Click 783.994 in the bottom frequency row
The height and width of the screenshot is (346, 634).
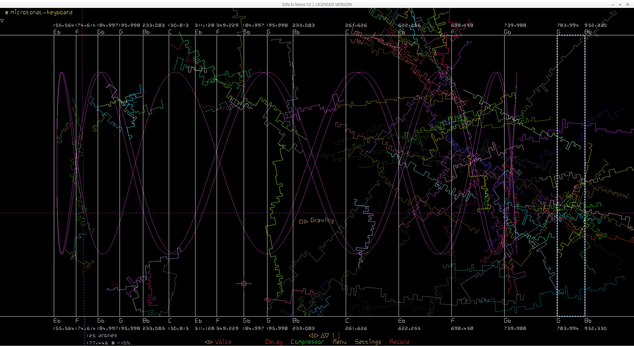[x=568, y=328]
